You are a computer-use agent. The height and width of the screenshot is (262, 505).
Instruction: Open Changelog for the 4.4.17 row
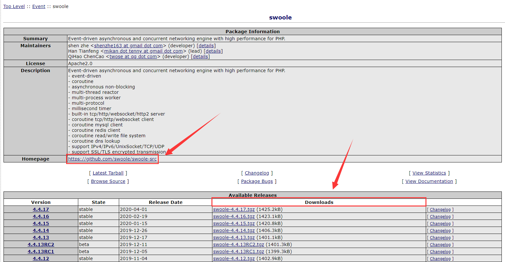point(440,210)
